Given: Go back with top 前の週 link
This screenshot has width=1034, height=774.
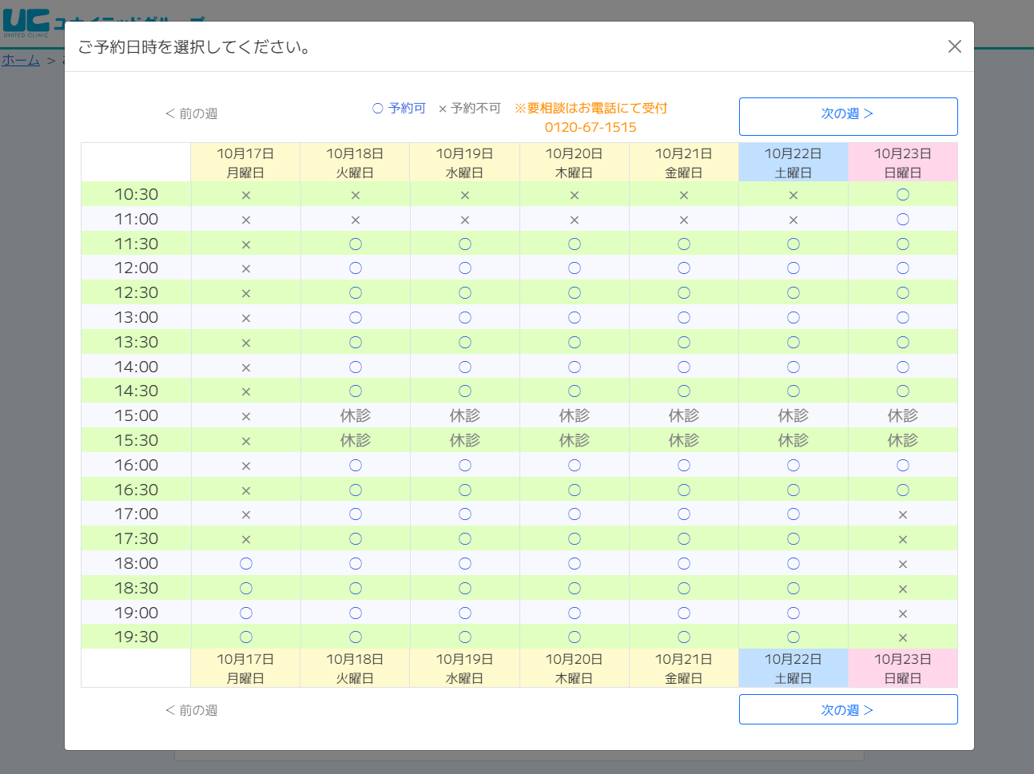Looking at the screenshot, I should point(192,113).
